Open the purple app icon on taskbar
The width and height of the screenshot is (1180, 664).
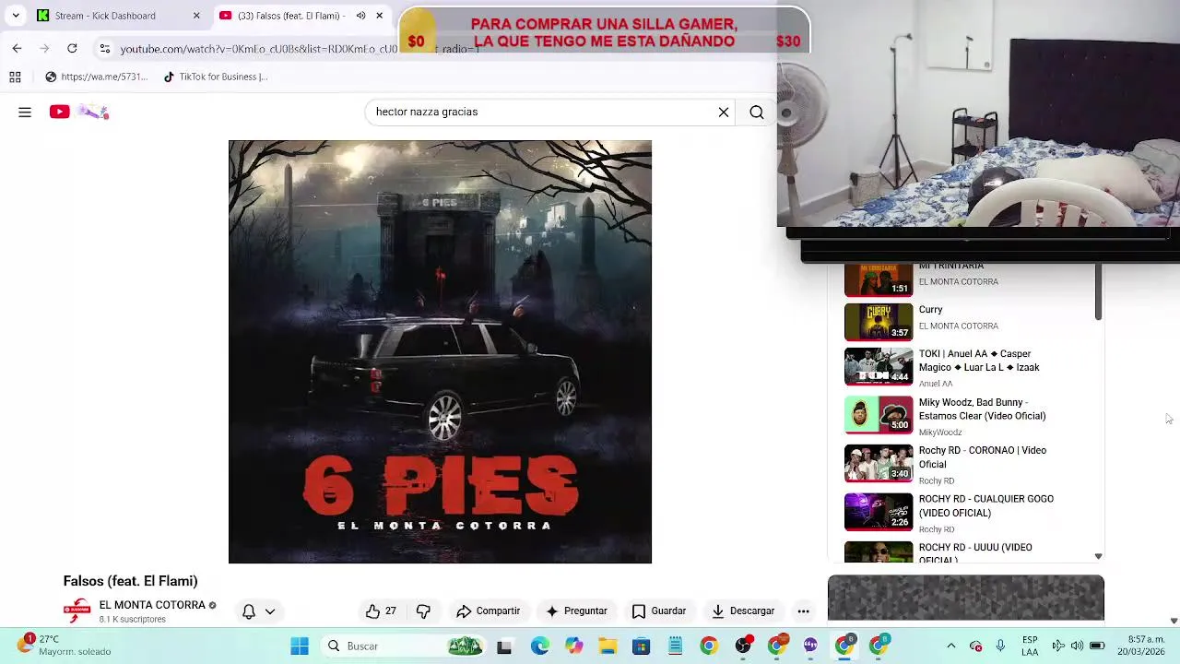point(810,646)
